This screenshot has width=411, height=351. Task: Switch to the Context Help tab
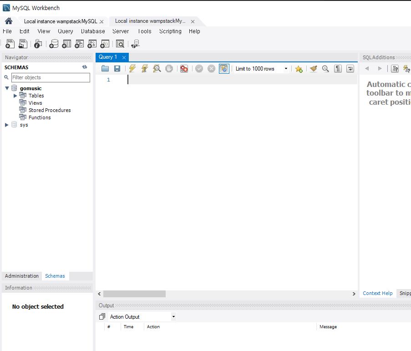[377, 293]
